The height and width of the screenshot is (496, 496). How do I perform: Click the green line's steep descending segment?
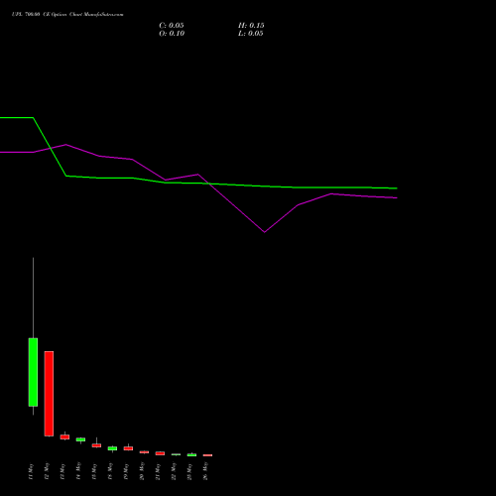pyautogui.click(x=50, y=147)
